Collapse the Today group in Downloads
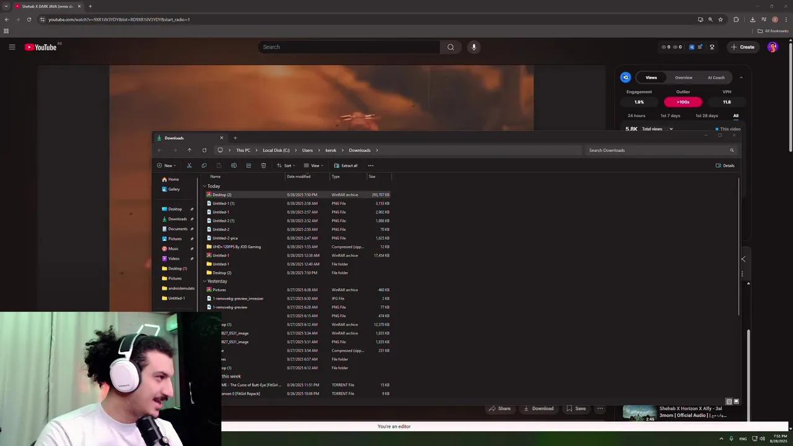Screen dimensions: 793x446 click(x=204, y=186)
